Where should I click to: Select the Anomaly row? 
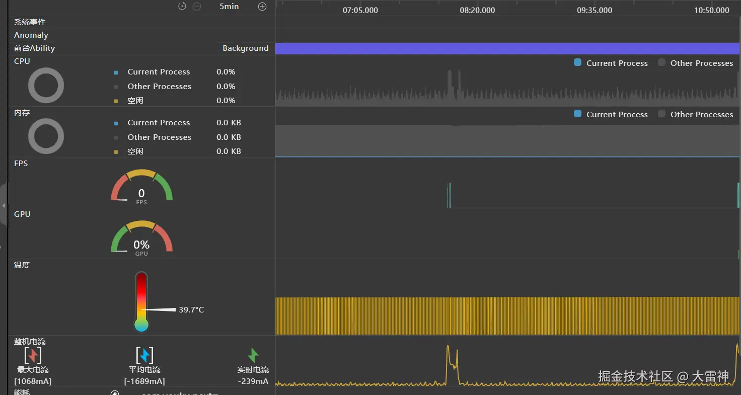tap(141, 35)
